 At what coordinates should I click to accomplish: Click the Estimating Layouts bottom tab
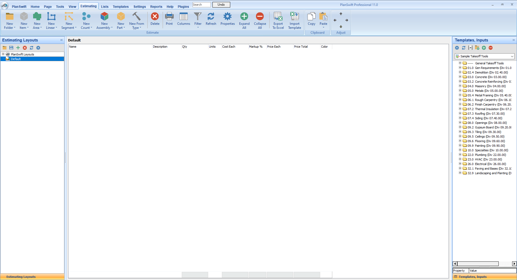point(32,277)
